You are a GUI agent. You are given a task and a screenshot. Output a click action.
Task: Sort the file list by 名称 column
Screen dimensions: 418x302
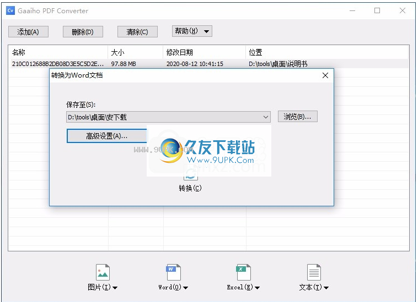(58, 52)
